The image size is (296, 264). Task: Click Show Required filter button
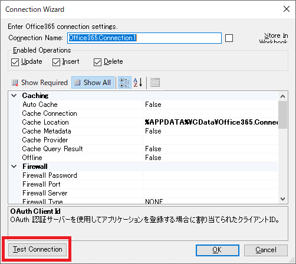pyautogui.click(x=40, y=83)
